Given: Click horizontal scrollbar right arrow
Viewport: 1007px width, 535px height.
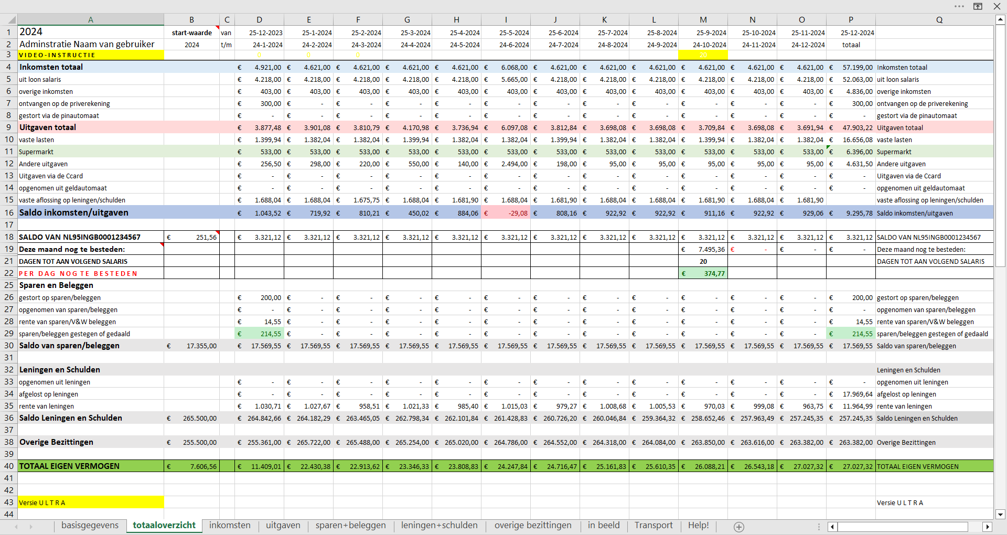Looking at the screenshot, I should click(x=988, y=527).
